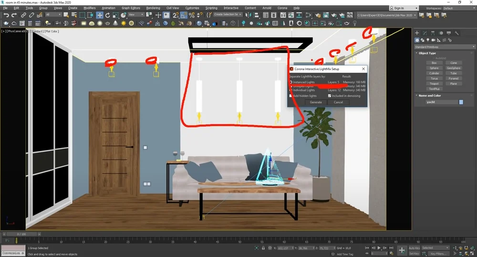Open the Modifiers menu
The height and width of the screenshot is (257, 477).
tap(90, 8)
